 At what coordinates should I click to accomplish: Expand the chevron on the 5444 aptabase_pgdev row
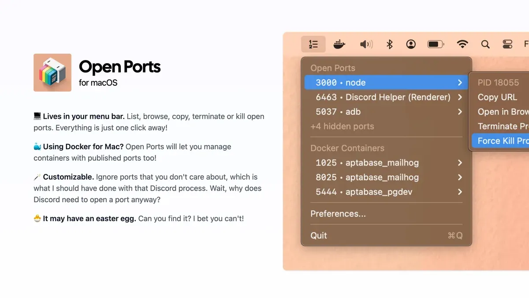(x=460, y=192)
